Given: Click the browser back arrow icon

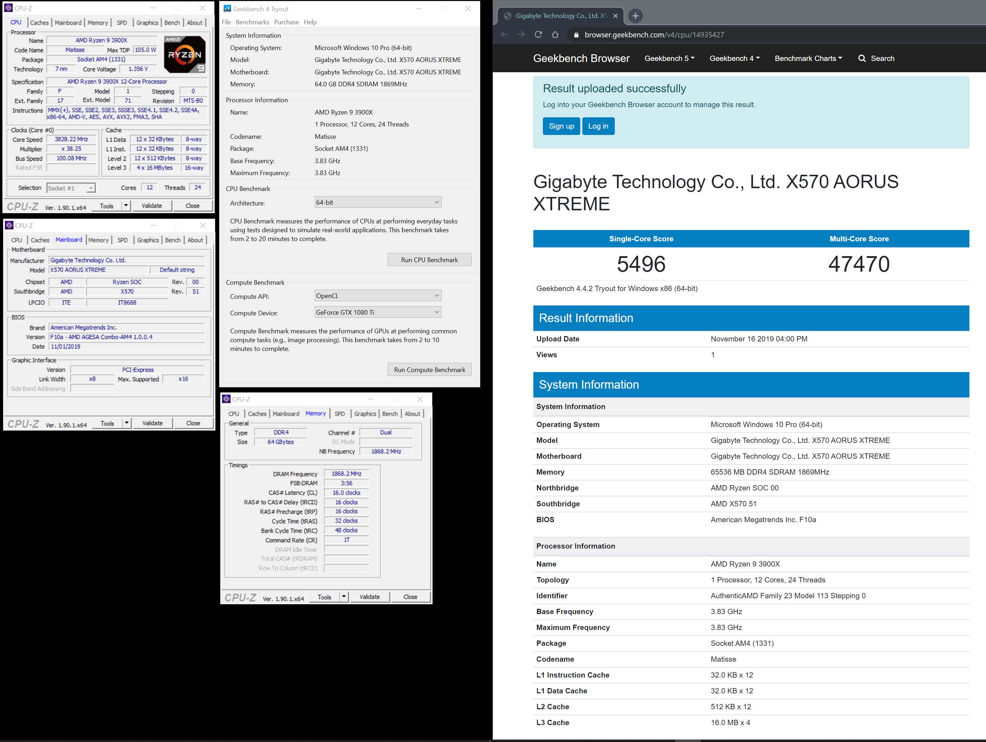Looking at the screenshot, I should pyautogui.click(x=504, y=35).
